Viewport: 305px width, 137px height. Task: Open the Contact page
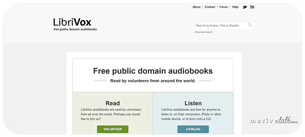pyautogui.click(x=210, y=7)
